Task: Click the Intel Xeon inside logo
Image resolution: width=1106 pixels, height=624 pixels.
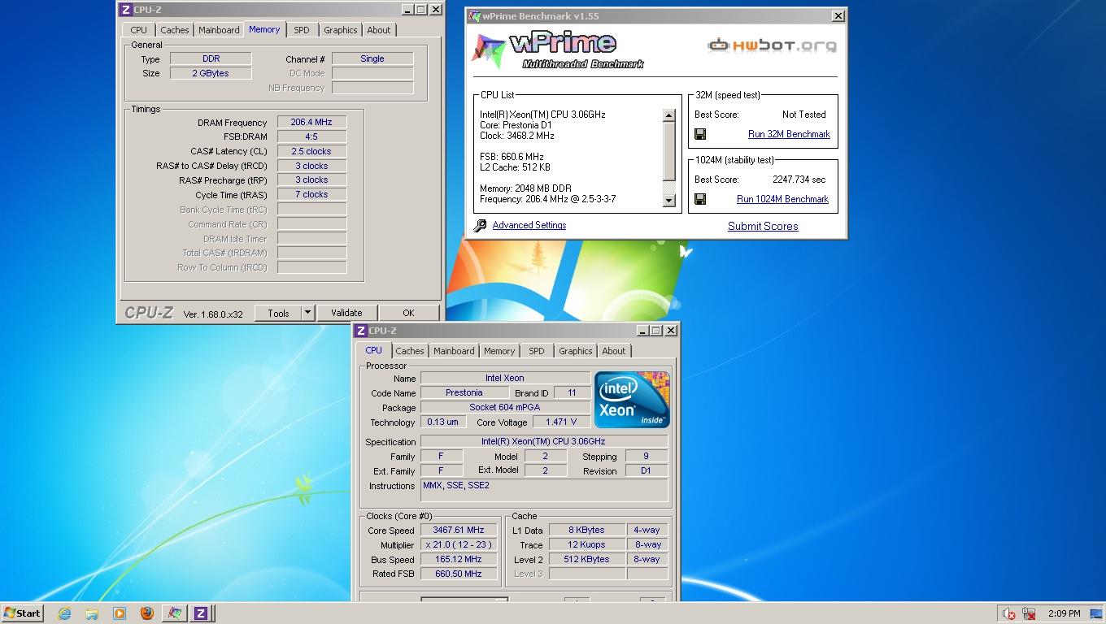Action: pos(632,399)
